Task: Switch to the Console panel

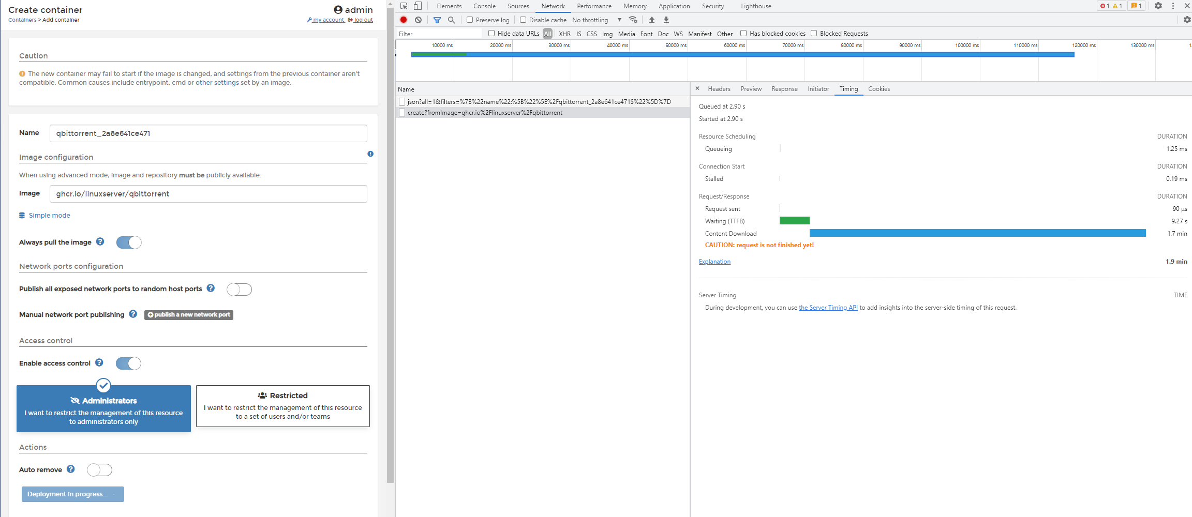Action: pos(484,6)
